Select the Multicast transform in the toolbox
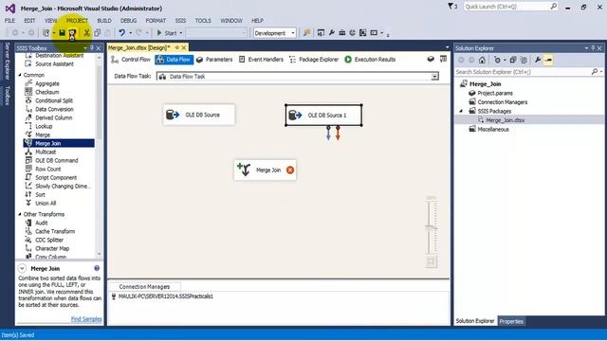 coord(46,152)
